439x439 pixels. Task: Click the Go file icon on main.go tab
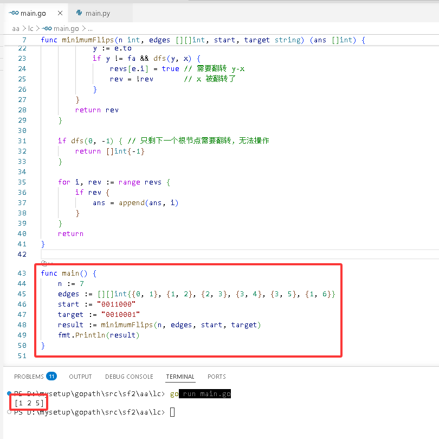[x=14, y=13]
